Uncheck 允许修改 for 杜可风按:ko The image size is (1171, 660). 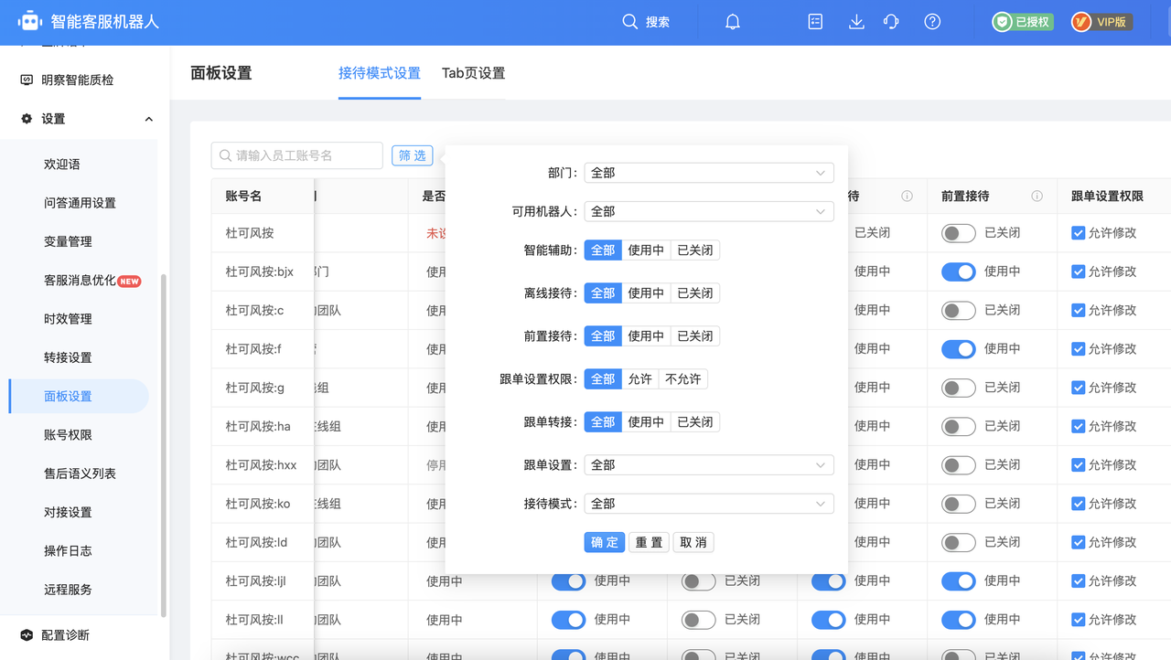tap(1078, 504)
